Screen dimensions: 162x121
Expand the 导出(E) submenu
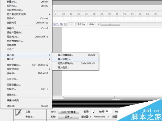[x=26, y=59]
